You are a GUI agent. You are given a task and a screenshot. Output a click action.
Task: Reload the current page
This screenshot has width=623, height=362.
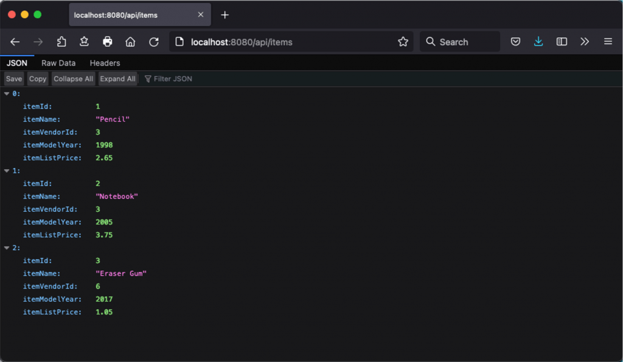154,42
